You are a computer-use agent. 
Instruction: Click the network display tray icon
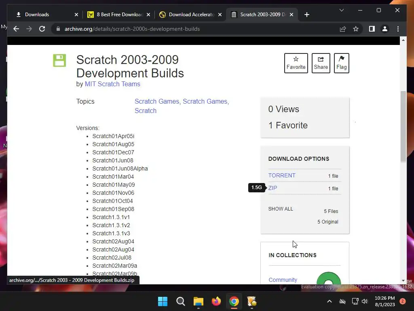[x=355, y=301]
